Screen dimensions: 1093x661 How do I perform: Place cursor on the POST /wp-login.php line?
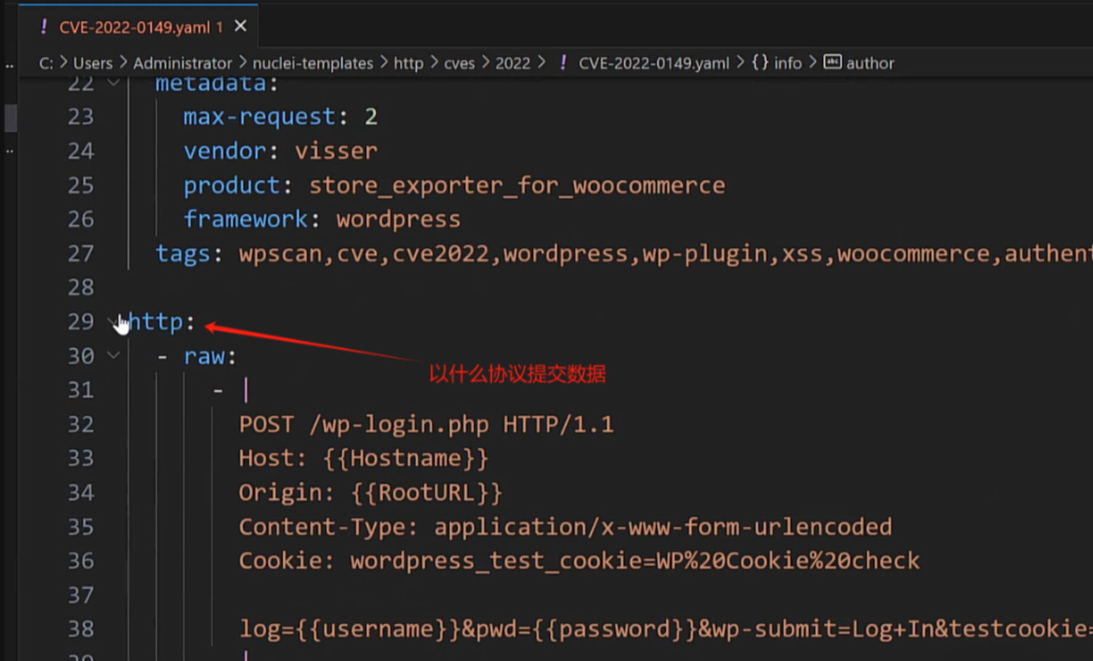[426, 425]
